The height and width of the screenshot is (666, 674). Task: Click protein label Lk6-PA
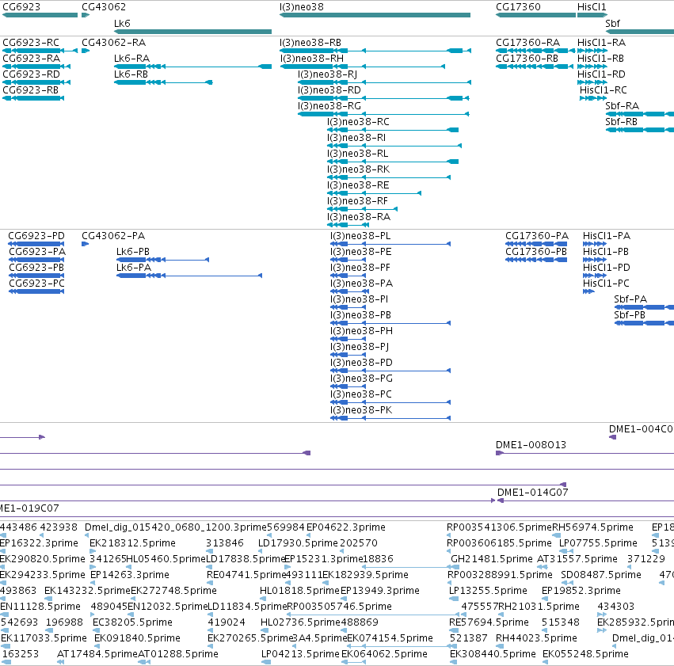coord(134,268)
